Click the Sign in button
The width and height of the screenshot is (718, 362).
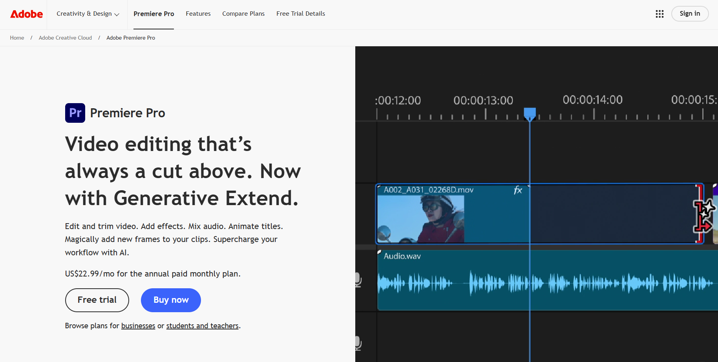[x=690, y=14]
